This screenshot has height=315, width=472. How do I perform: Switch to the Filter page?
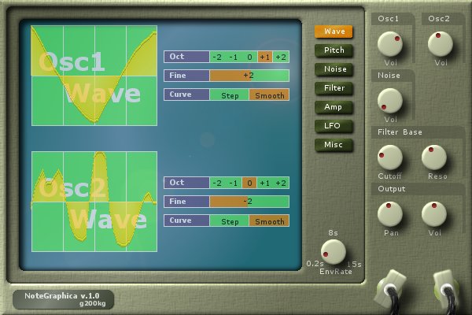point(334,88)
